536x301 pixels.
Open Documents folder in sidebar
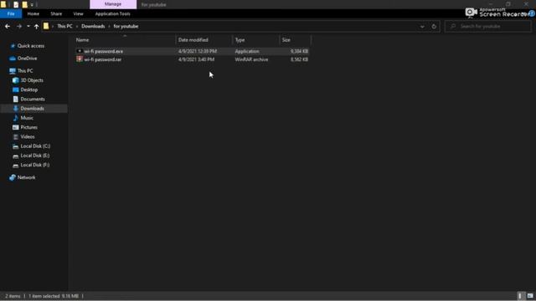point(33,99)
